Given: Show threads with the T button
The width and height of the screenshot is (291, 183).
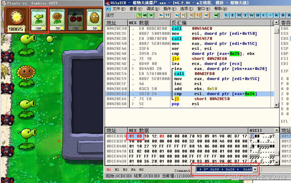Looking at the screenshot, I should pos(245,15).
